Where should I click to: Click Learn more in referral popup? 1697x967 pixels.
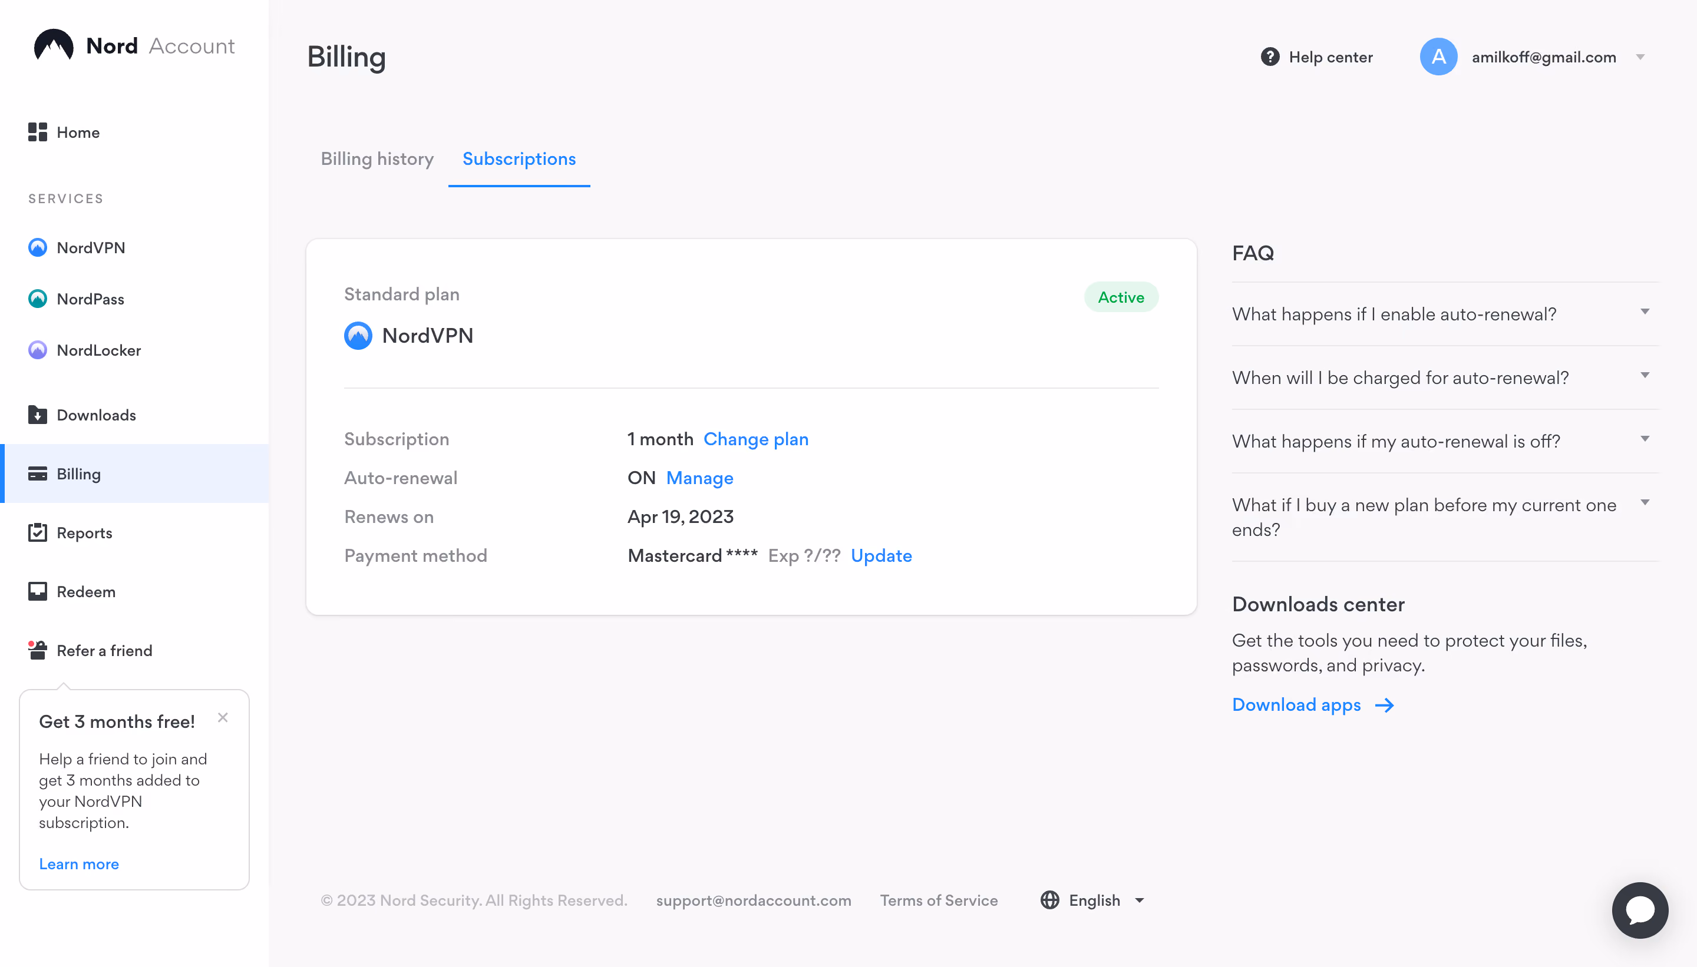79,864
